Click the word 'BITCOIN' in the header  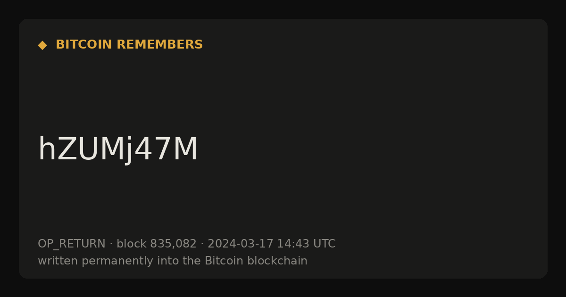tap(84, 45)
